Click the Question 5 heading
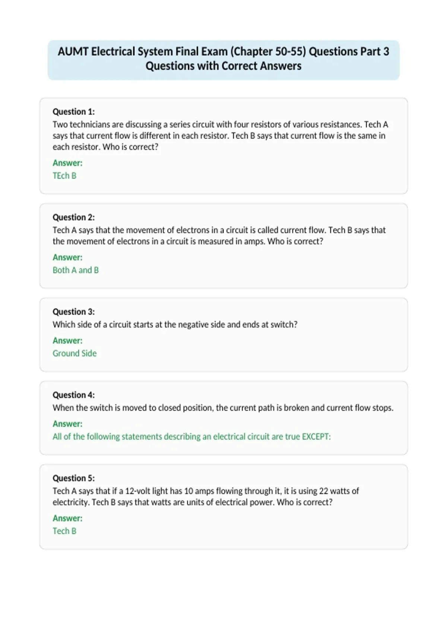 tap(74, 478)
